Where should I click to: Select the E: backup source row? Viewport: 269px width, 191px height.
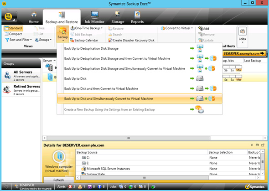pyautogui.click(x=168, y=163)
